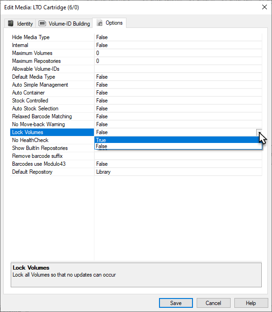This screenshot has width=272, height=312.
Task: Click the empty Remove barcode suffix value field
Action: 178,156
